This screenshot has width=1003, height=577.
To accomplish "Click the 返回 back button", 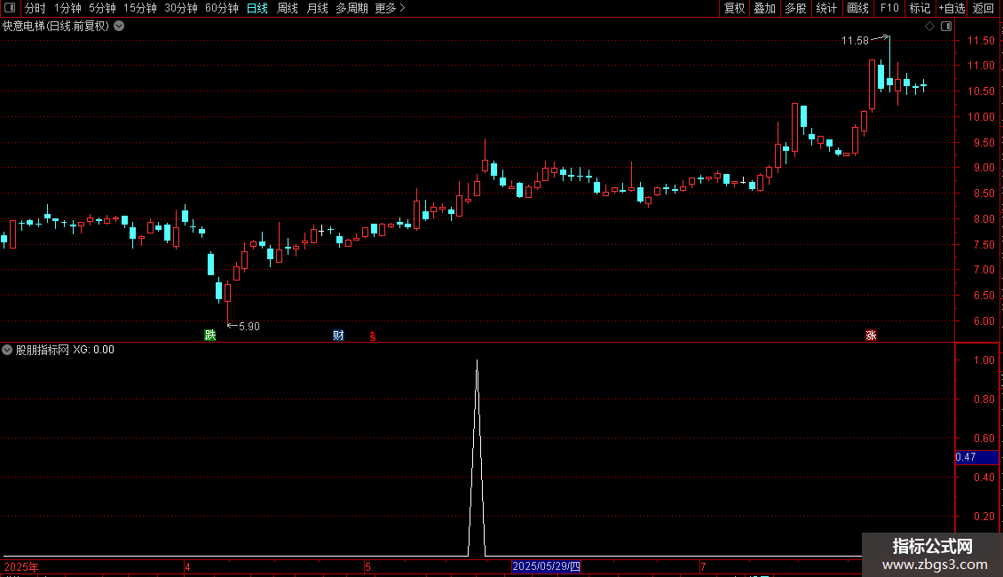I will [983, 8].
